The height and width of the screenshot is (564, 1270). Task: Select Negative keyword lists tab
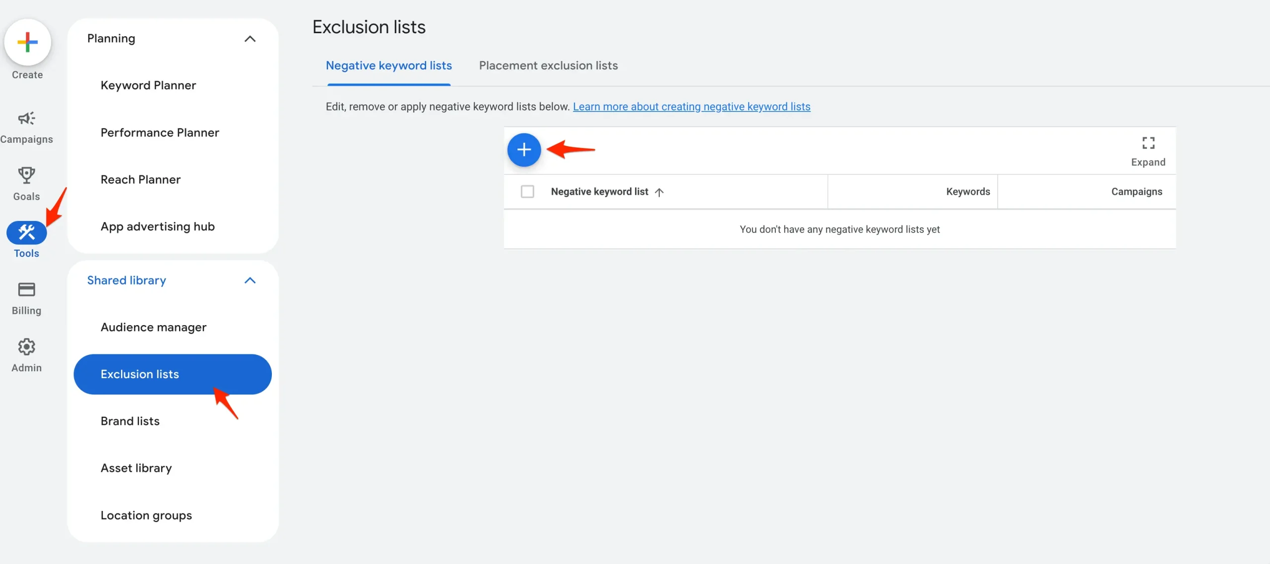(x=388, y=65)
